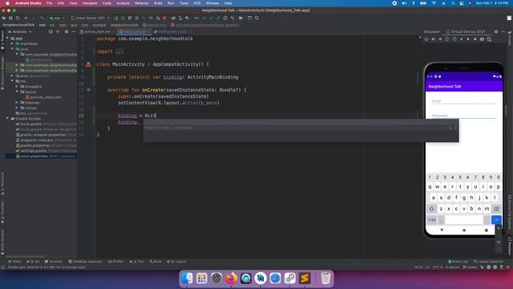
Task: Tap the emulator back navigation triangle
Action: [x=442, y=230]
